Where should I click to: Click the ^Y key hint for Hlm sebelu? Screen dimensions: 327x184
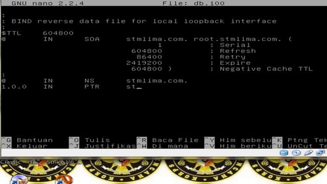pyautogui.click(x=209, y=140)
